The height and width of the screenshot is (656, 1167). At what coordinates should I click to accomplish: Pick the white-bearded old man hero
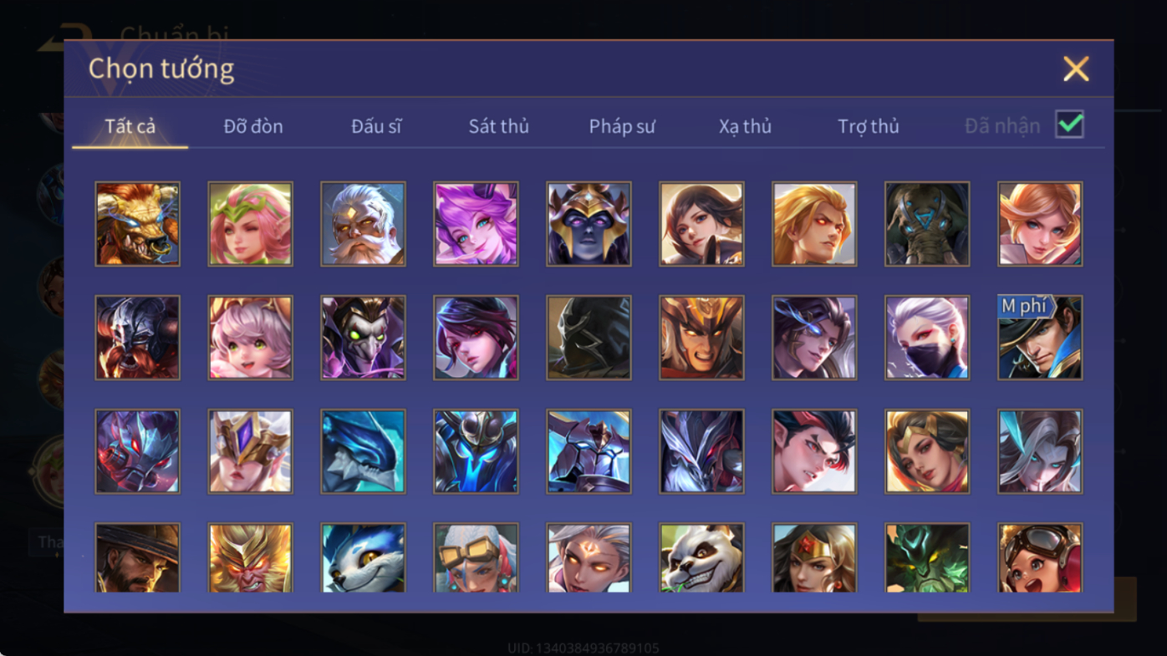point(363,224)
